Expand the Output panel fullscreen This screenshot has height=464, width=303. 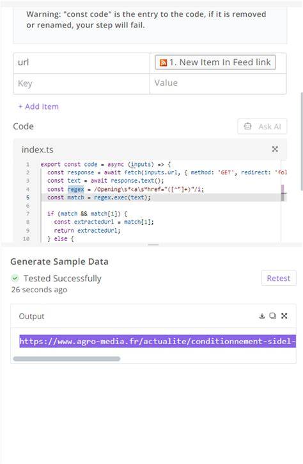click(x=284, y=316)
